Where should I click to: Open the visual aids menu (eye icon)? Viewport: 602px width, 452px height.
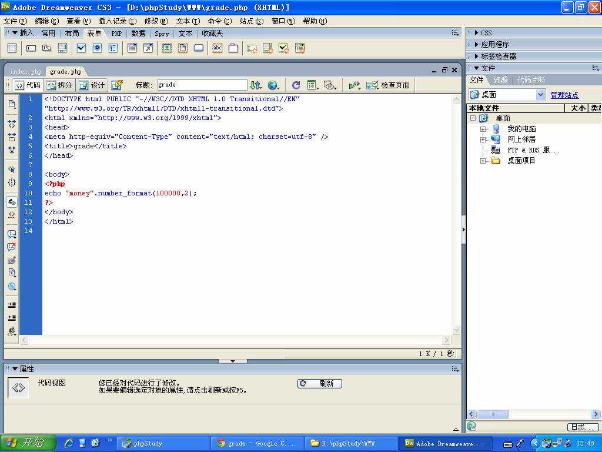click(x=330, y=85)
